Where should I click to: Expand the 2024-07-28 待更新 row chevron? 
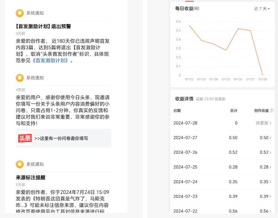point(271,123)
